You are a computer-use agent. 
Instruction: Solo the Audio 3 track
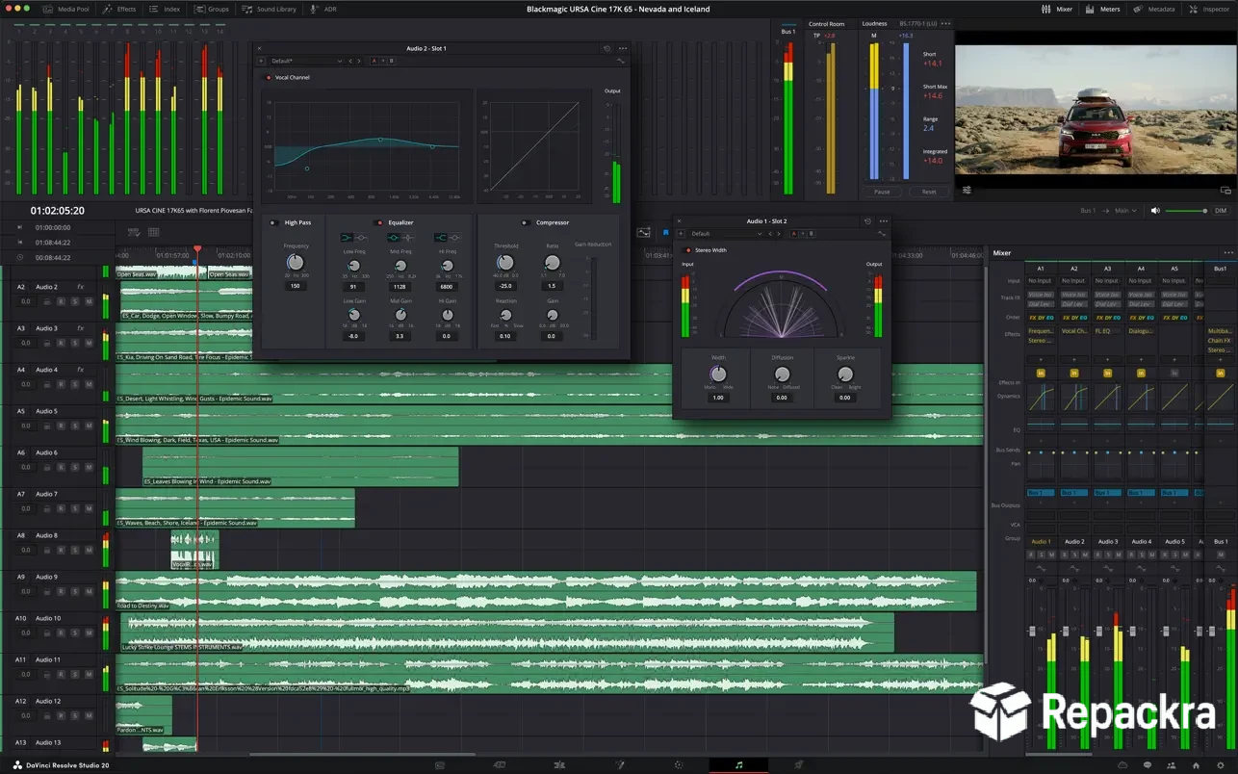74,343
